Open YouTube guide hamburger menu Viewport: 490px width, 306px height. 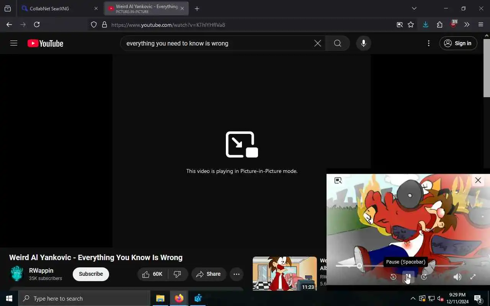click(14, 43)
